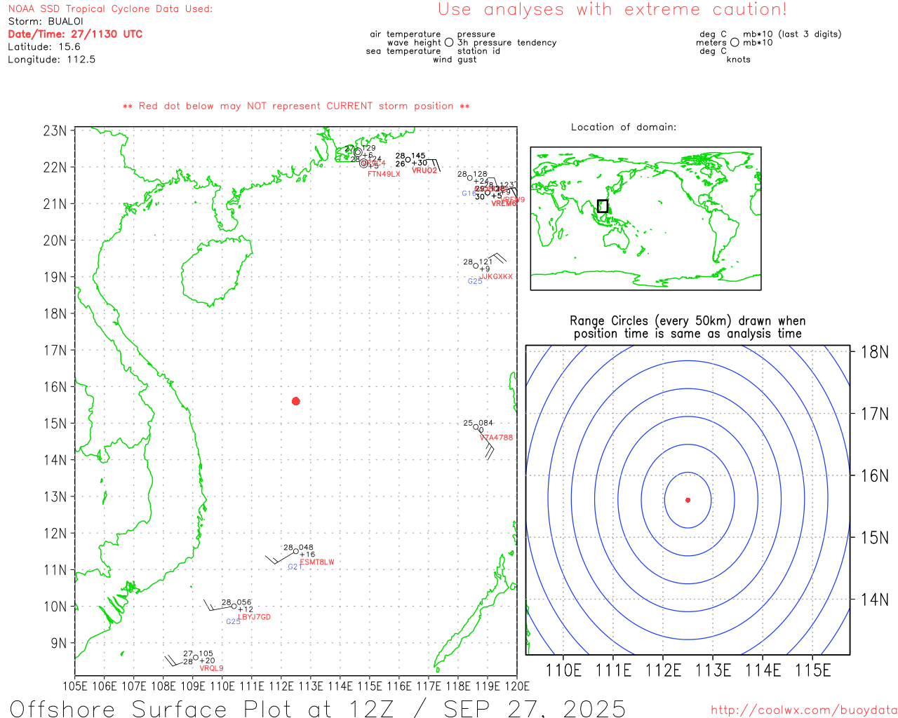The width and height of the screenshot is (898, 718).
Task: Click 'sea temperature' legend label
Action: 403,51
